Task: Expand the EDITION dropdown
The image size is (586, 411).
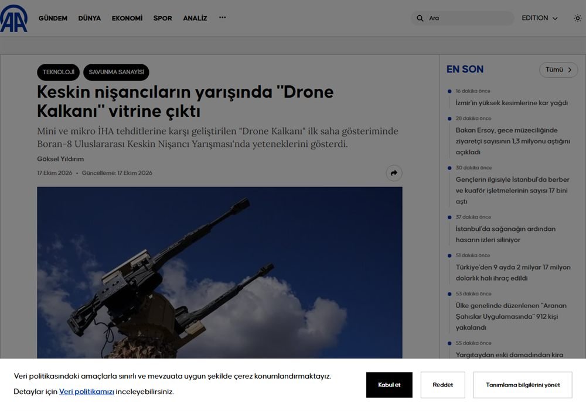Action: 540,18
